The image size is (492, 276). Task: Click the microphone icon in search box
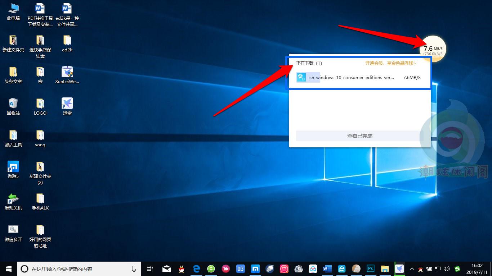[x=134, y=269]
